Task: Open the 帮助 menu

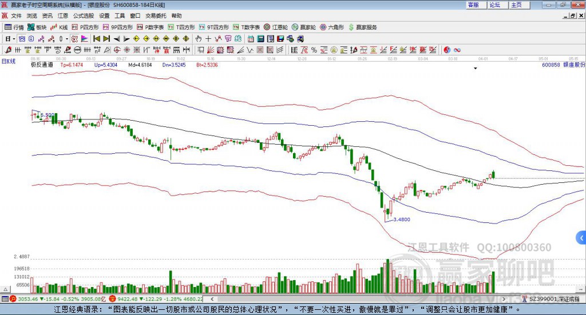Action: 176,15
